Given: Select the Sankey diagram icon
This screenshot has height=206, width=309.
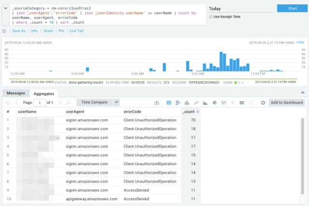Looking at the screenshot, I should (x=251, y=103).
